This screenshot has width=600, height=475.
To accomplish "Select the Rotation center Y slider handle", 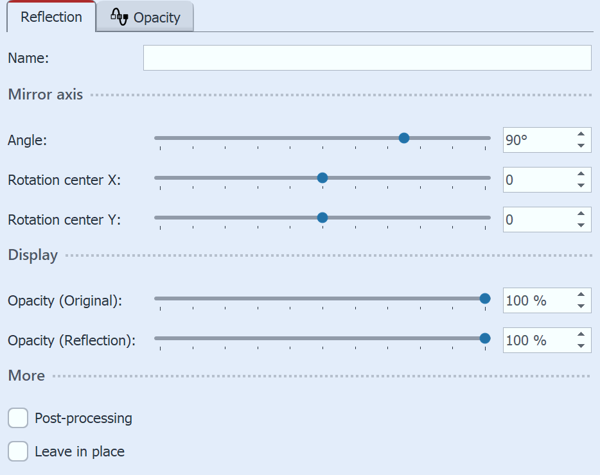I will pyautogui.click(x=322, y=218).
